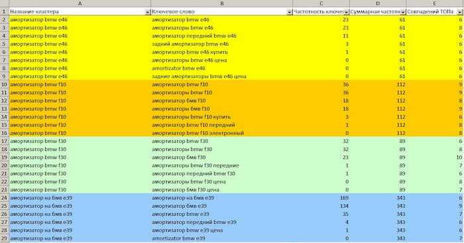464x243 pixels.
Task: Select cell амортизатор bmw e39 in row 26
Action: (221, 215)
